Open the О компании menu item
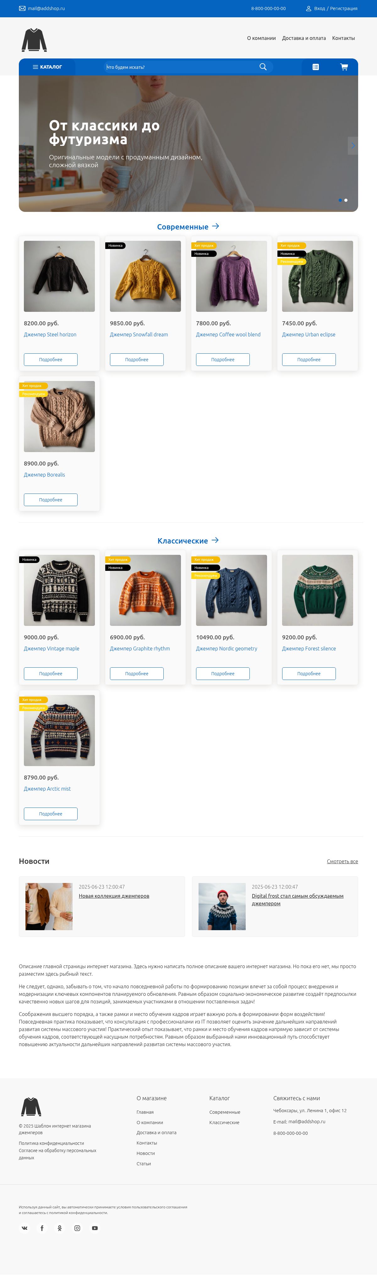377x1275 pixels. [261, 38]
